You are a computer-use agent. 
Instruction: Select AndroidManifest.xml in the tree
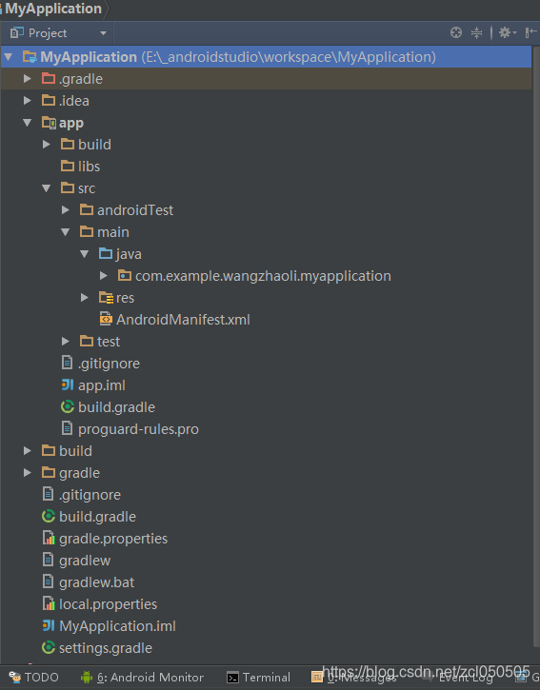(x=183, y=320)
